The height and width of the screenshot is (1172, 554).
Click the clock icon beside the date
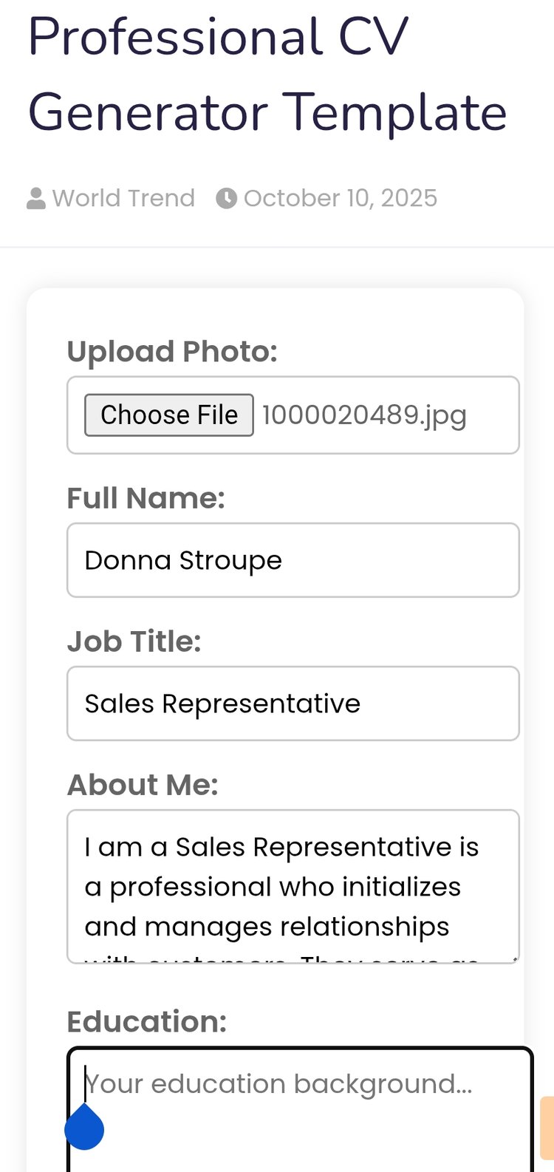click(x=226, y=199)
